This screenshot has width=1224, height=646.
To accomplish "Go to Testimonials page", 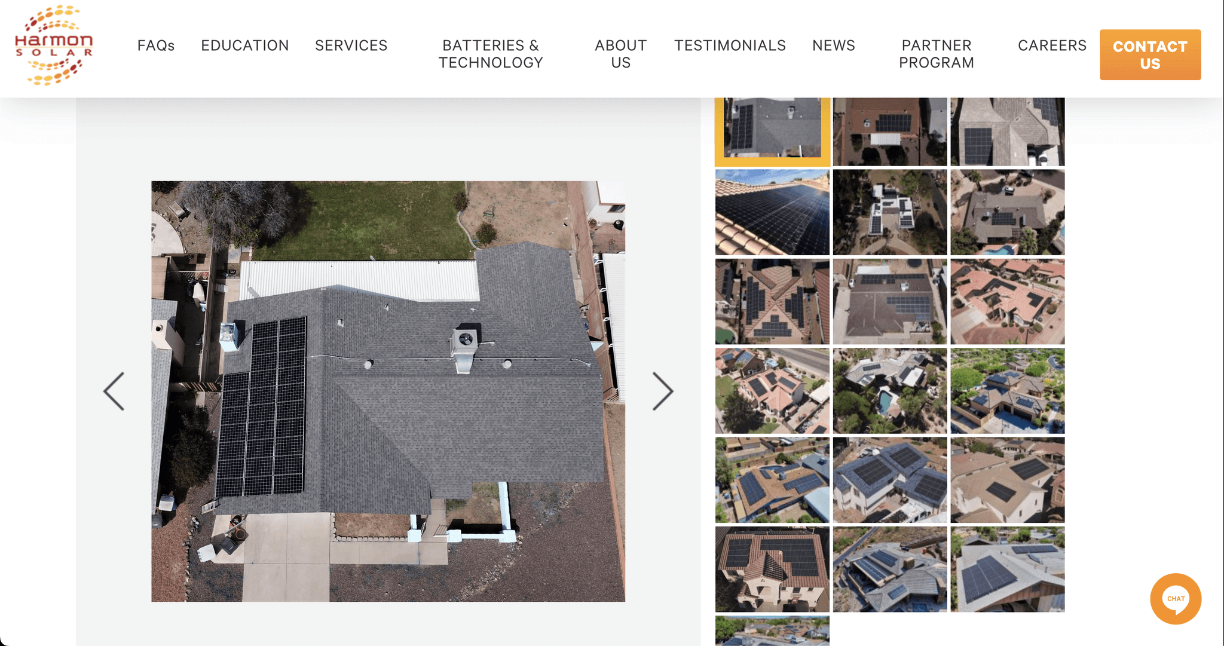I will [x=730, y=45].
